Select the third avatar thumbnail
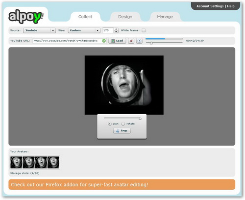245x200 pixels. [41, 162]
